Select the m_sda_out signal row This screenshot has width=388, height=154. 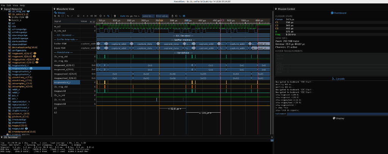75,31
